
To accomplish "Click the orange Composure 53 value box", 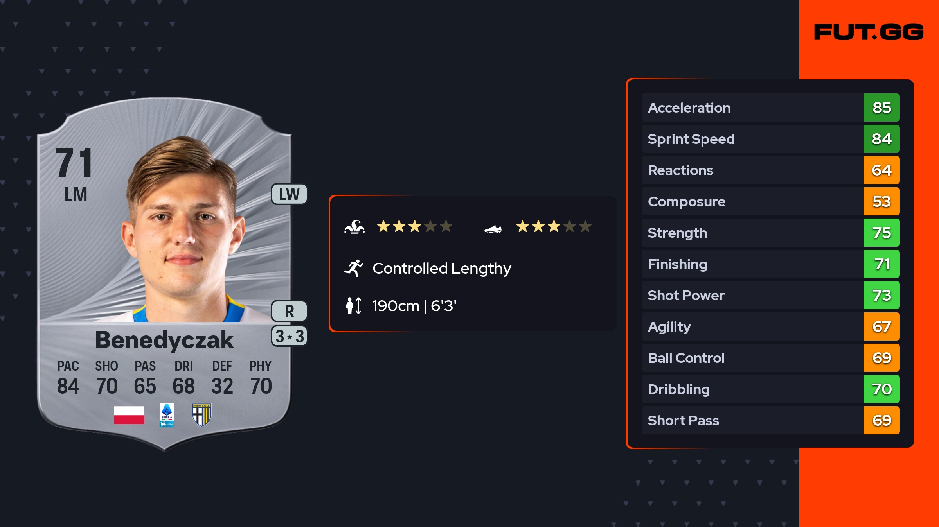I will tap(881, 201).
